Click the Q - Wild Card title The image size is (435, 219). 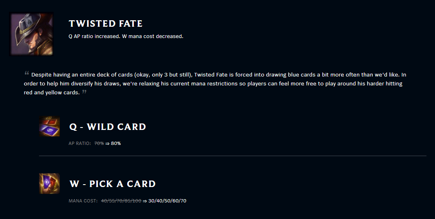108,127
